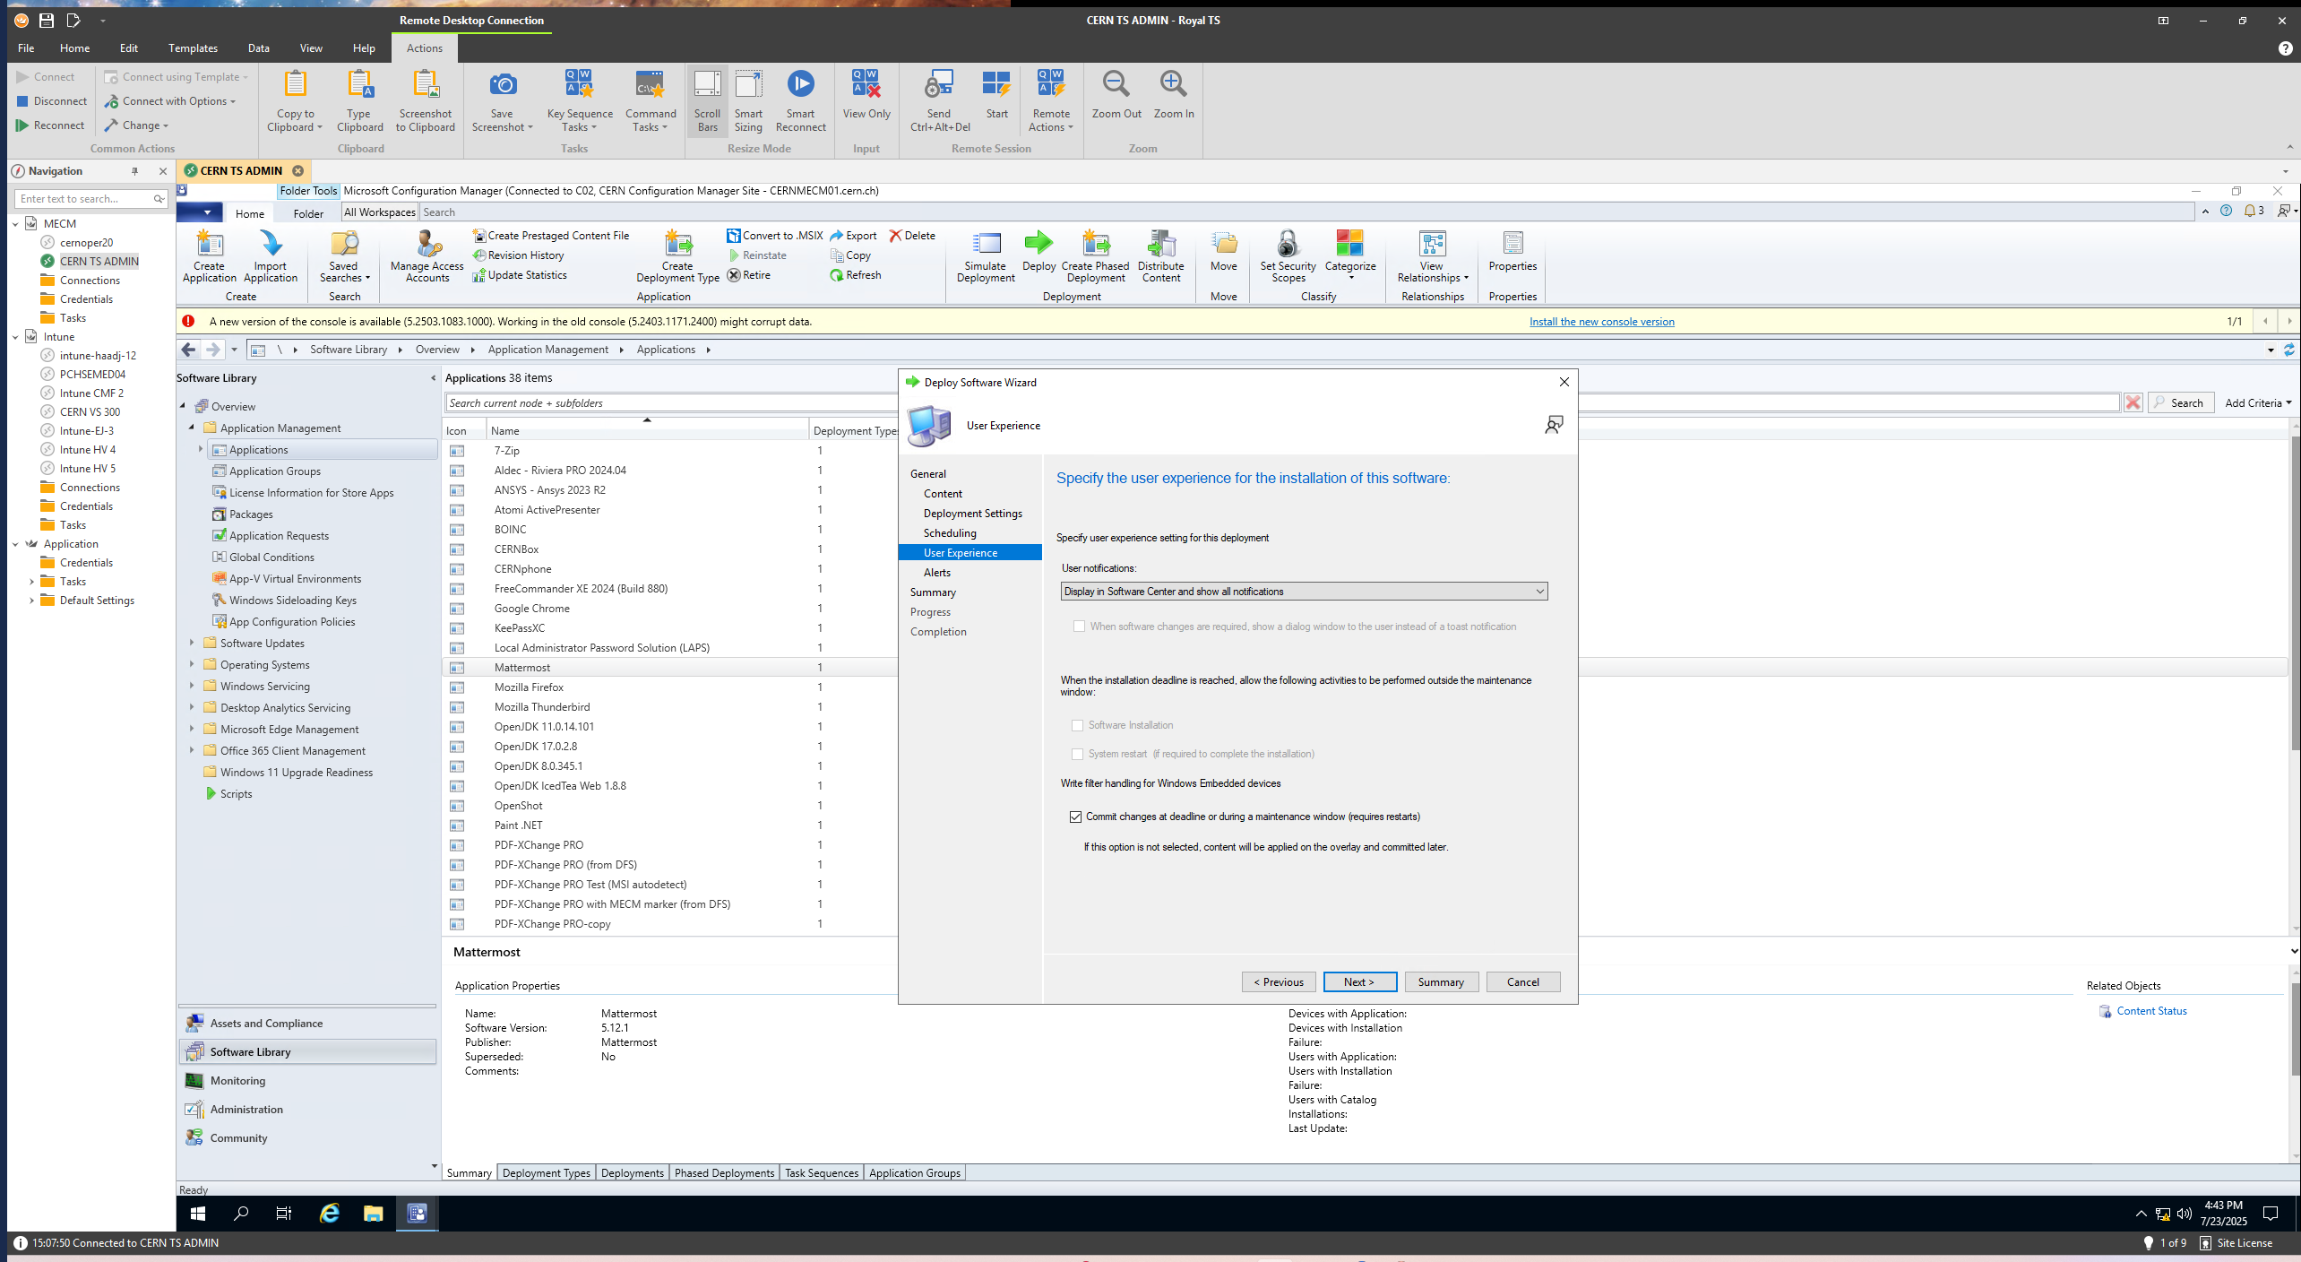This screenshot has height=1262, width=2301.
Task: Open Connect with Options dropdown
Action: pyautogui.click(x=170, y=101)
